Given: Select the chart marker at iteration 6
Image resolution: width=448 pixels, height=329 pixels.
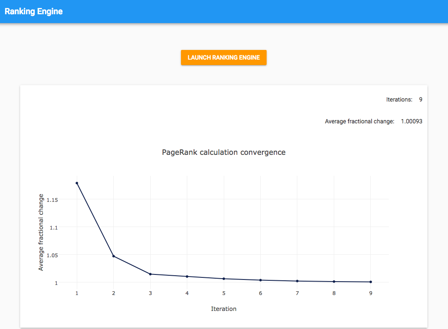Looking at the screenshot, I should pyautogui.click(x=260, y=280).
